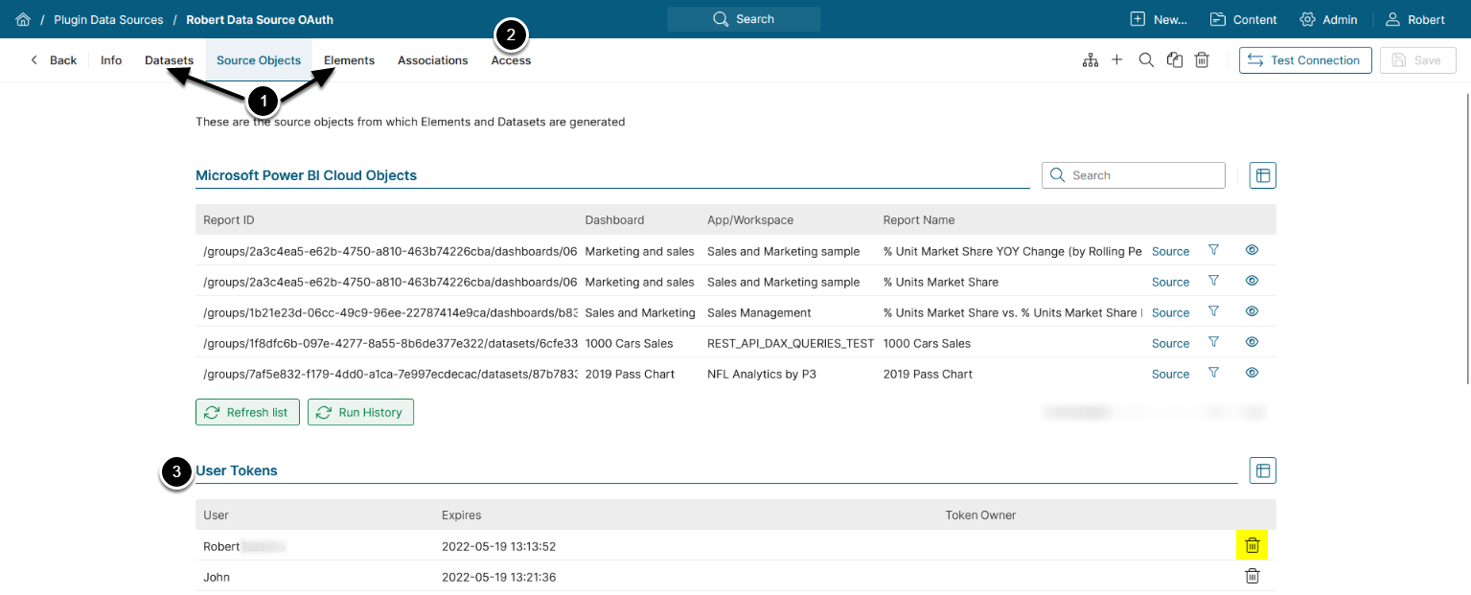Delete Robert's user token

pyautogui.click(x=1252, y=545)
